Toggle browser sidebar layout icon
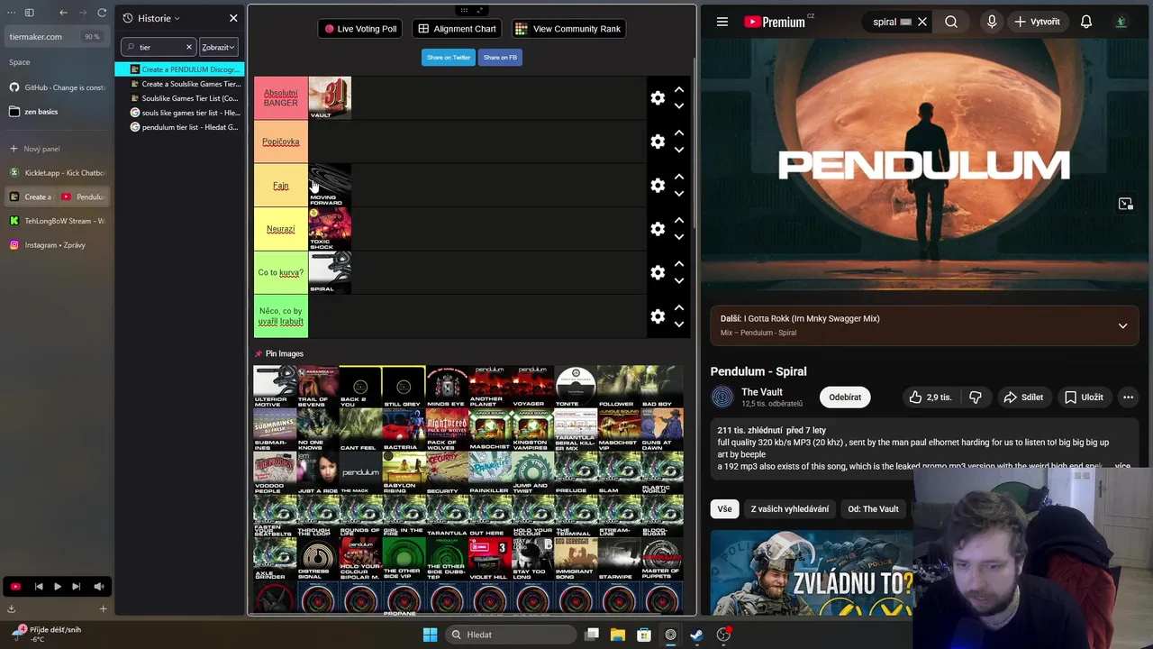 point(29,13)
